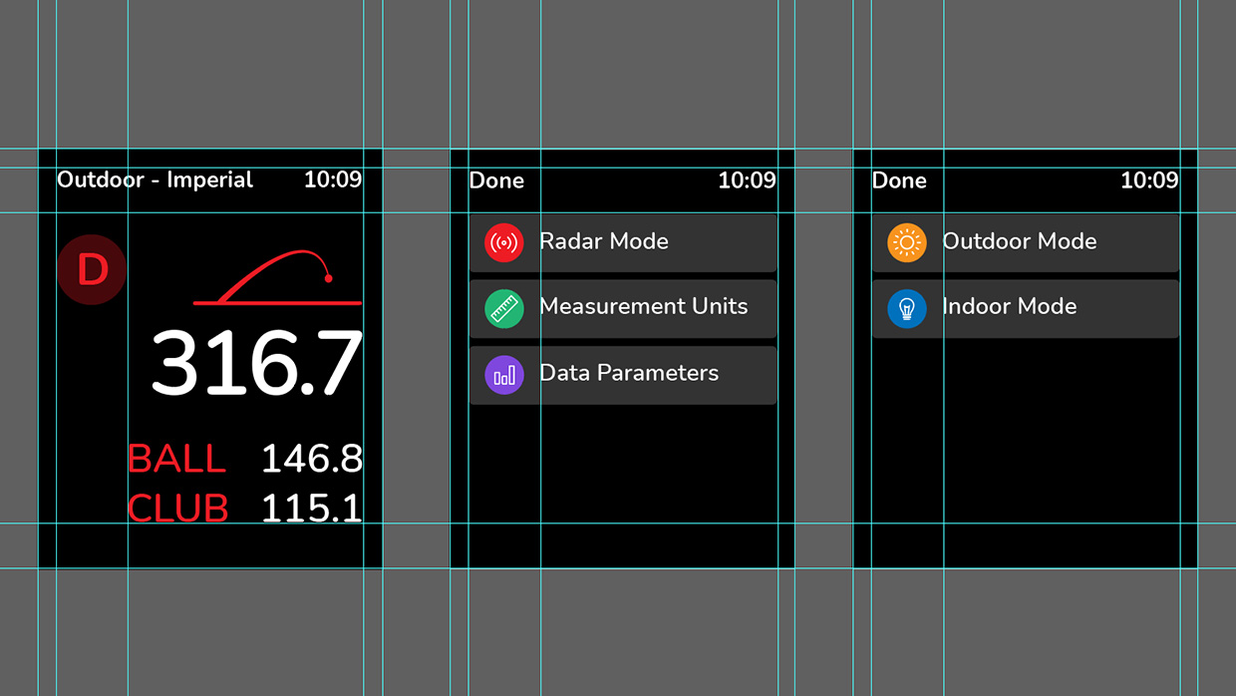
Task: Select the 115.1 club speed value
Action: tap(311, 509)
